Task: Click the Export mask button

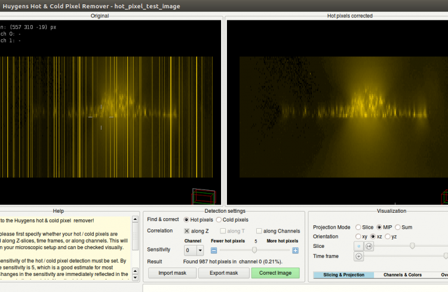Action: pos(223,273)
